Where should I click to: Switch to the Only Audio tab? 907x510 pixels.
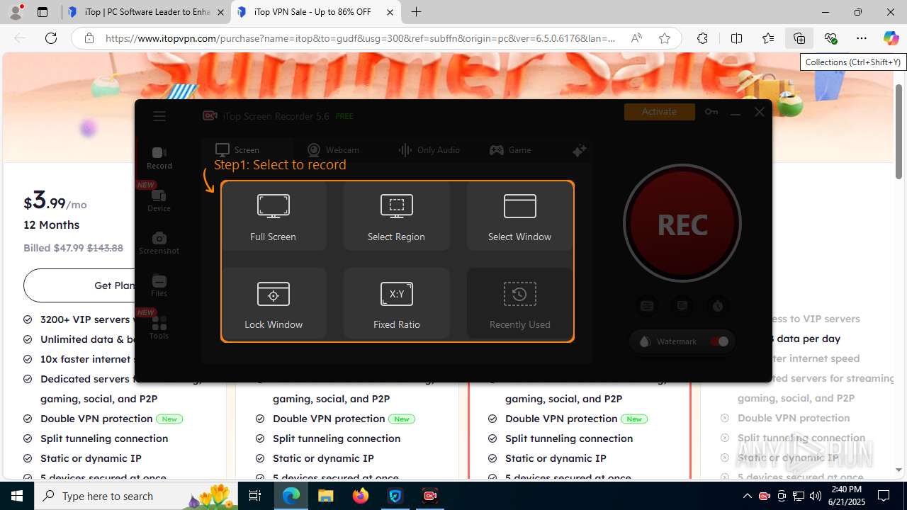click(x=429, y=149)
